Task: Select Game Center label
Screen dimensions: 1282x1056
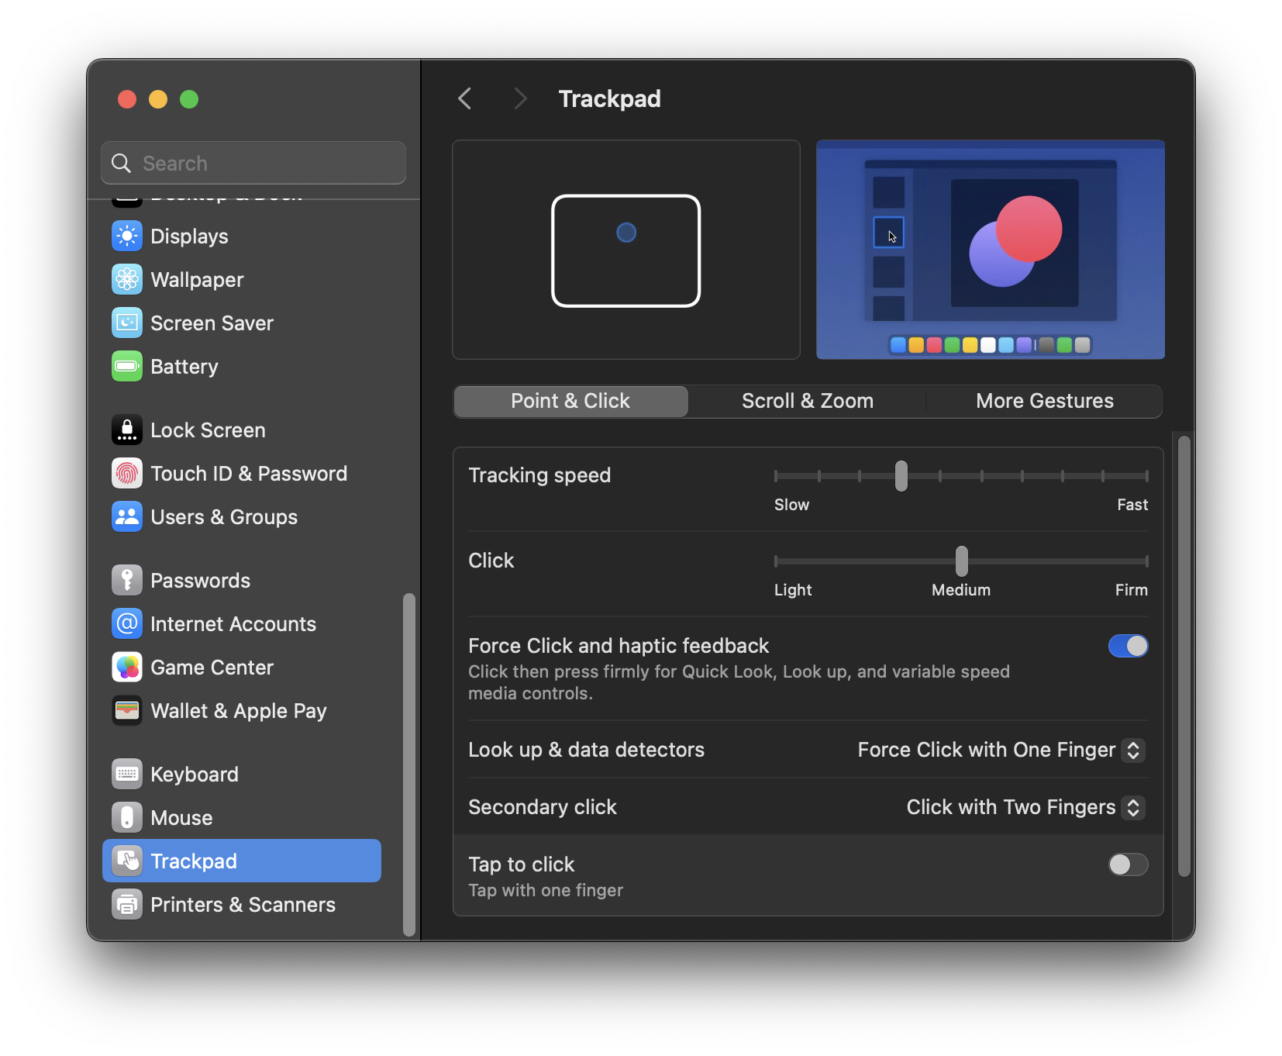Action: point(212,668)
